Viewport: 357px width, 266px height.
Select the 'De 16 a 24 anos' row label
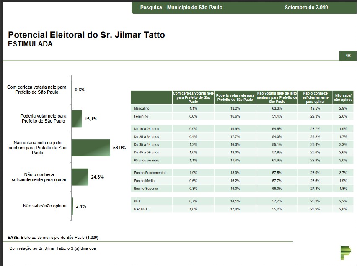click(146, 129)
